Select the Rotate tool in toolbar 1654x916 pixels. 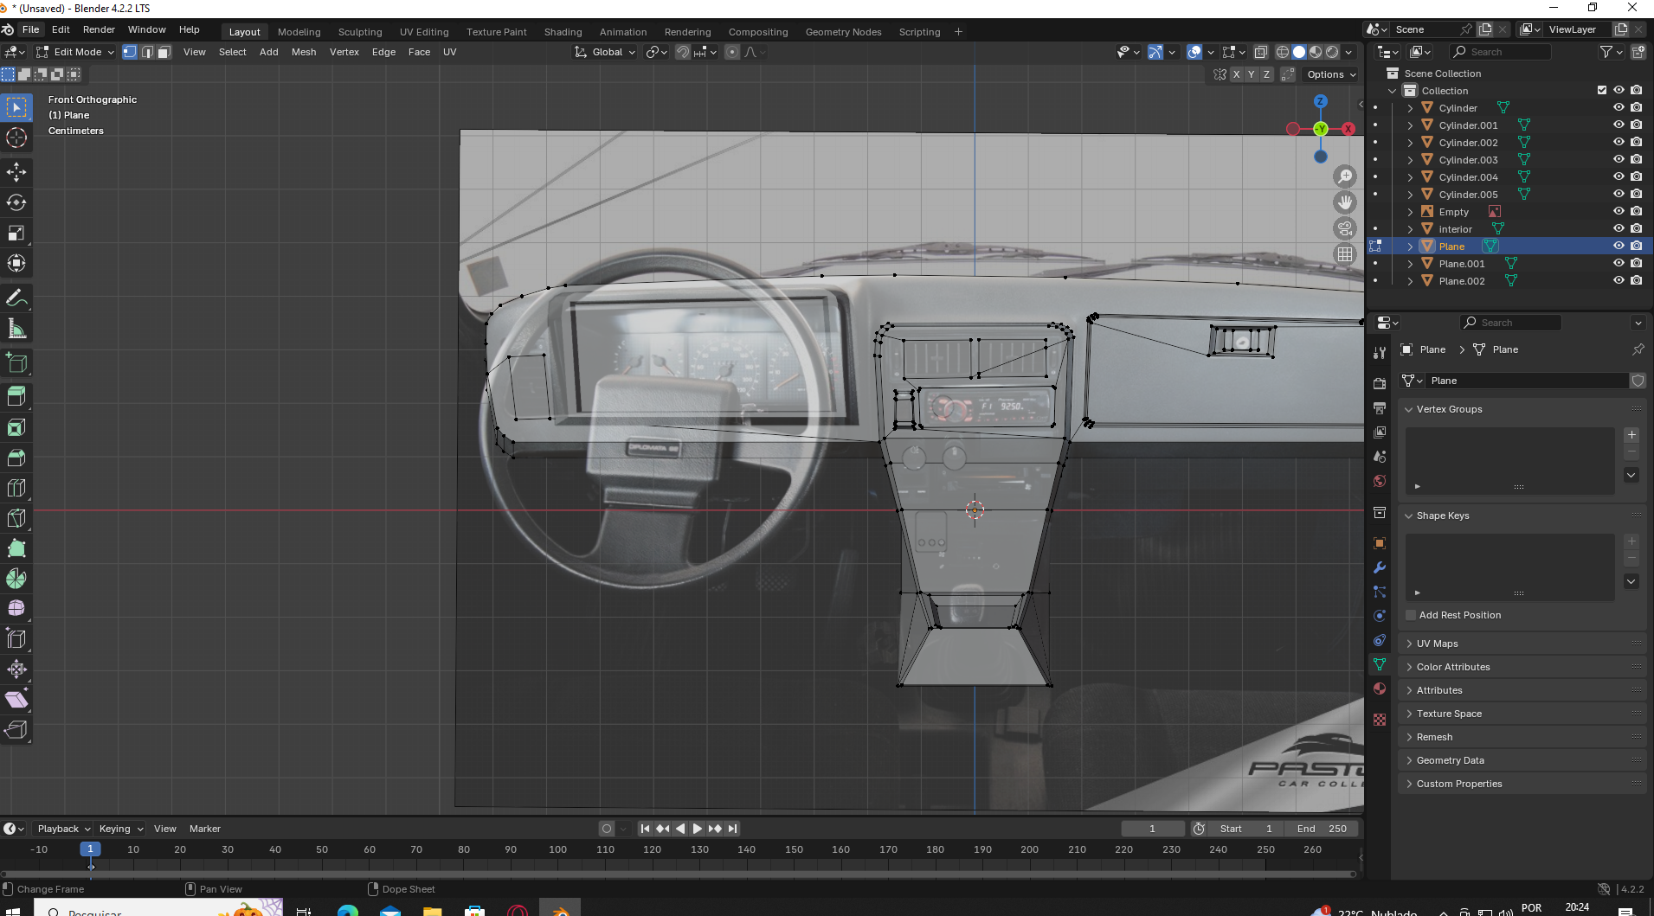(x=16, y=202)
